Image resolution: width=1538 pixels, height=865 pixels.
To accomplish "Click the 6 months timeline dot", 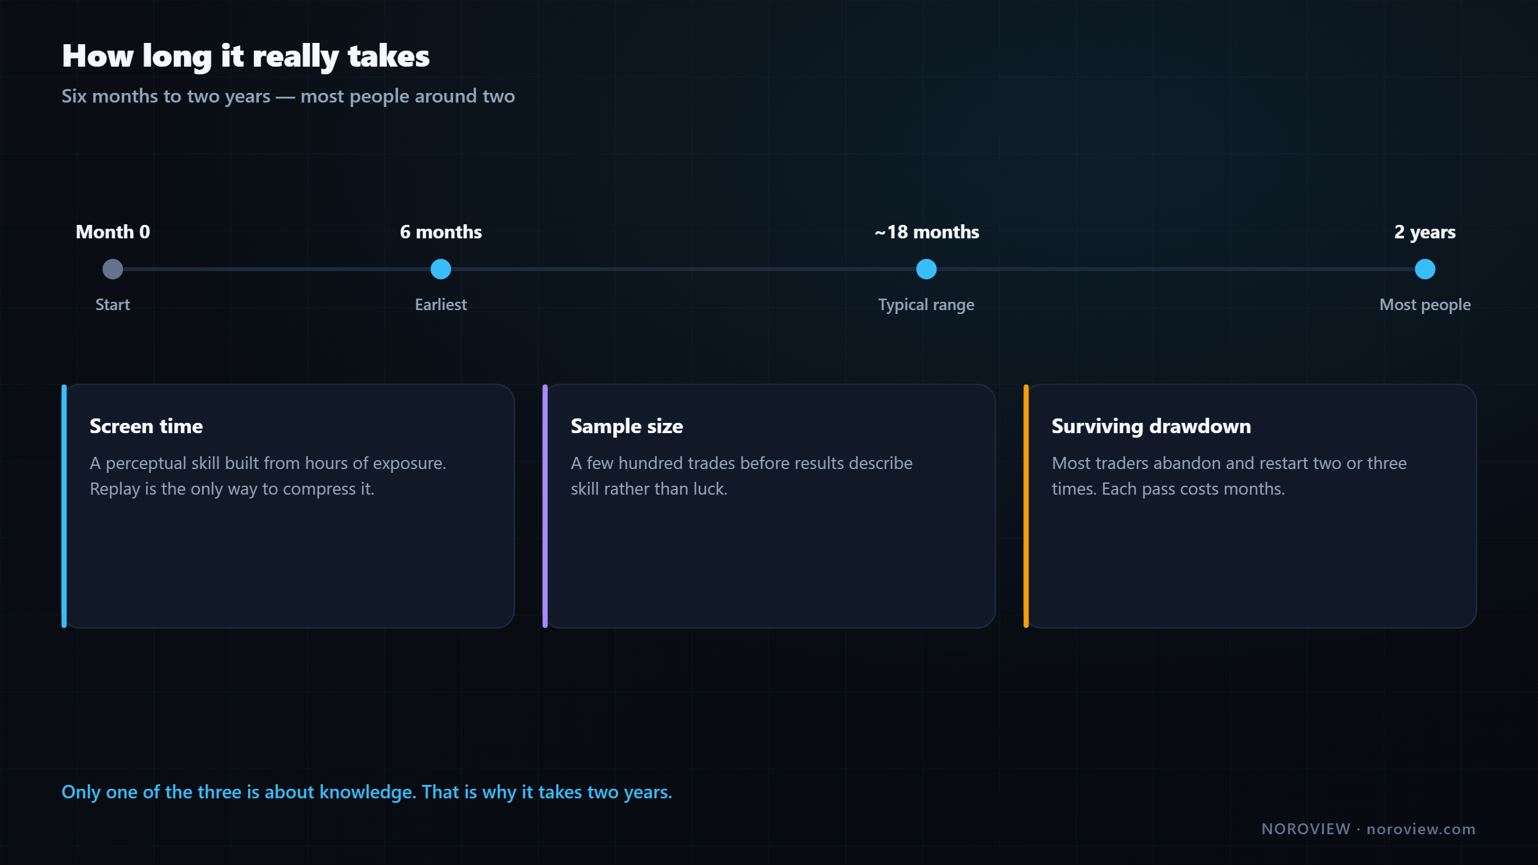I will point(441,269).
